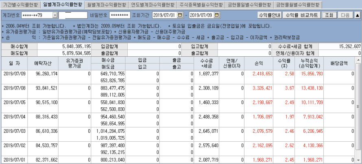
Task: Click the 다음 next button
Action: (x=345, y=15)
